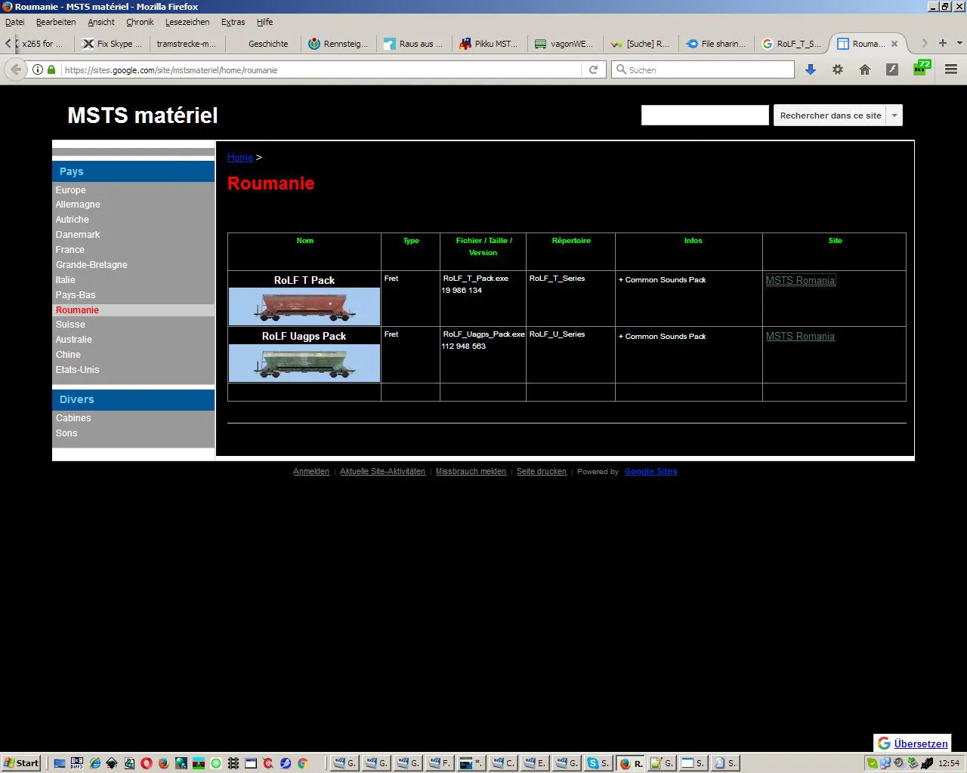Click the site identity info icon
Image resolution: width=967 pixels, height=773 pixels.
[37, 69]
